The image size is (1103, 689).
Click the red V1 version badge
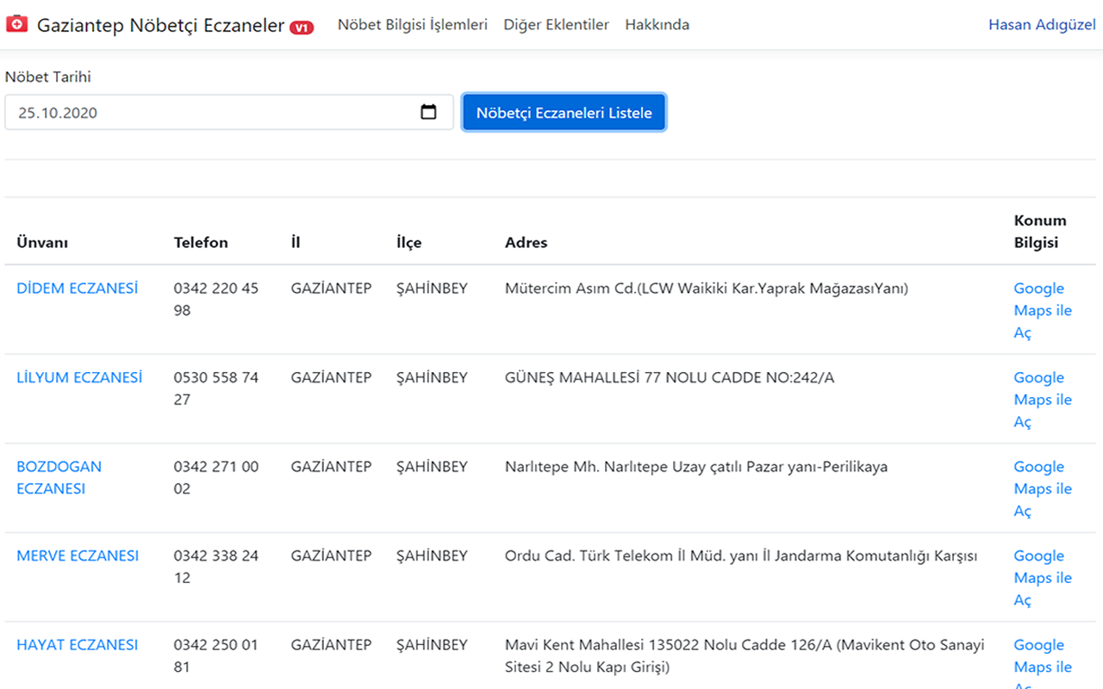(x=302, y=28)
